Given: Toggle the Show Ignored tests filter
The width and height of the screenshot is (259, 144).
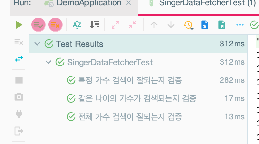Looking at the screenshot, I should (55, 25).
